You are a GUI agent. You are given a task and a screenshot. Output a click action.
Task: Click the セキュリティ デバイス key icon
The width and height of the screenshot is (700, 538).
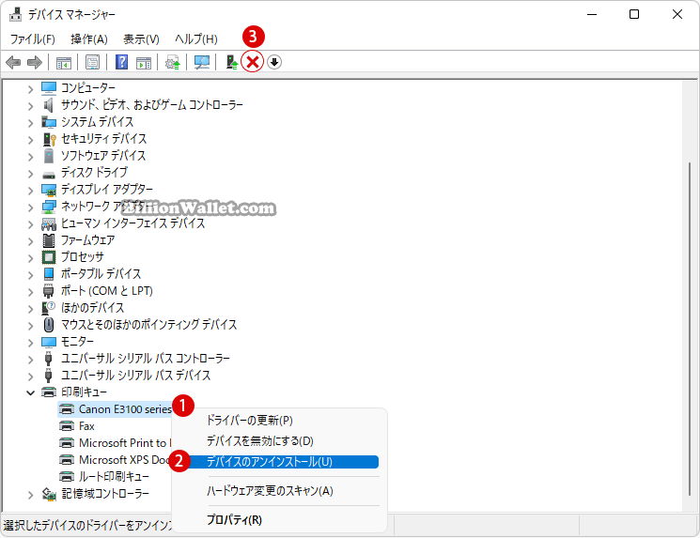pyautogui.click(x=49, y=139)
